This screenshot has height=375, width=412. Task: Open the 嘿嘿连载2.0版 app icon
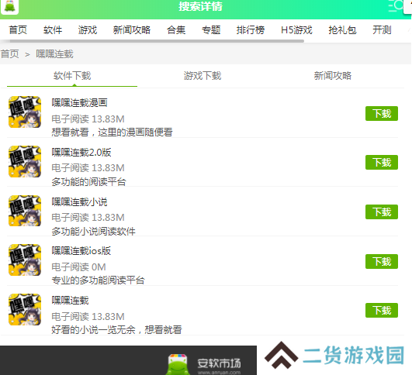click(x=25, y=162)
